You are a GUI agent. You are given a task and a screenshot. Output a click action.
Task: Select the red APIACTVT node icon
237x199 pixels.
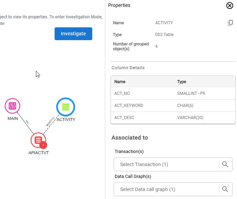coord(38,141)
